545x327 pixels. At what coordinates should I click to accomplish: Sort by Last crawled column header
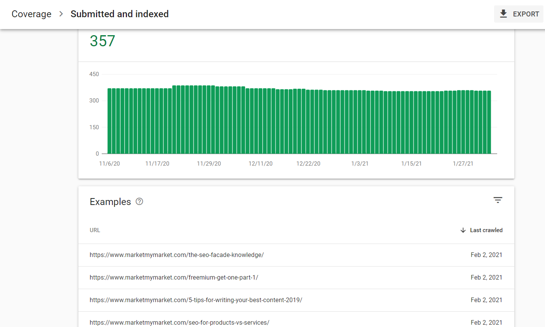[486, 230]
